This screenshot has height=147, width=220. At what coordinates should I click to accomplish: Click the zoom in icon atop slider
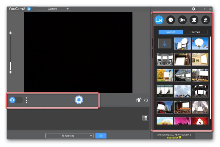(x=11, y=33)
